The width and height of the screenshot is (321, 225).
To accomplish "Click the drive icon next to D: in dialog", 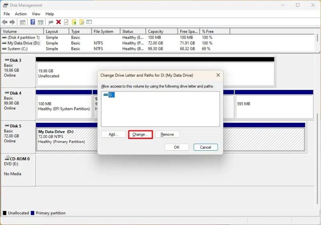I will (106, 95).
